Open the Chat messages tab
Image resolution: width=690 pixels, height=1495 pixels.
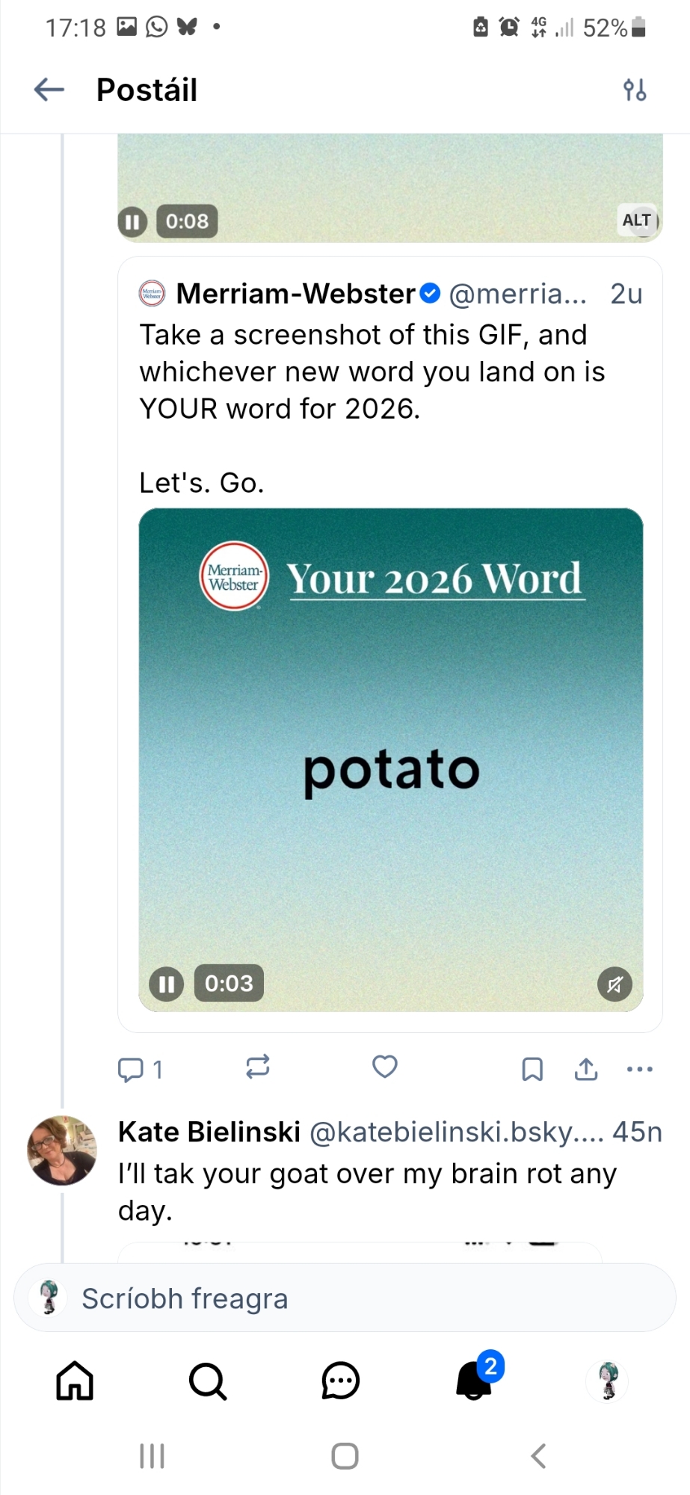[x=341, y=1380]
